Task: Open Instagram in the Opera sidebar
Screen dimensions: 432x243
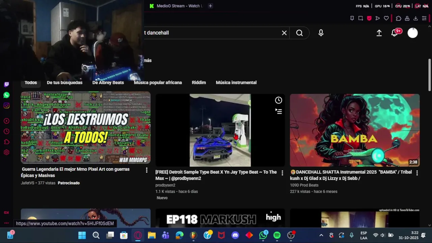Action: pyautogui.click(x=6, y=106)
